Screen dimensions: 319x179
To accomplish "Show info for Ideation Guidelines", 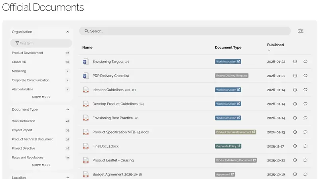I will [x=295, y=90].
